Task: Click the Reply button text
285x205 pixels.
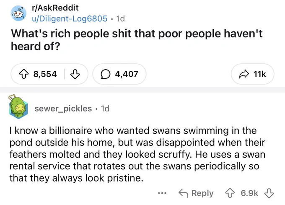Action: (202, 193)
